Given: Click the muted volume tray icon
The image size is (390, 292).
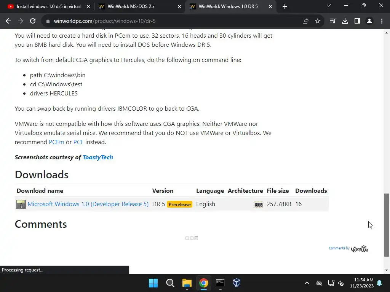Looking at the screenshot, I should (341, 283).
